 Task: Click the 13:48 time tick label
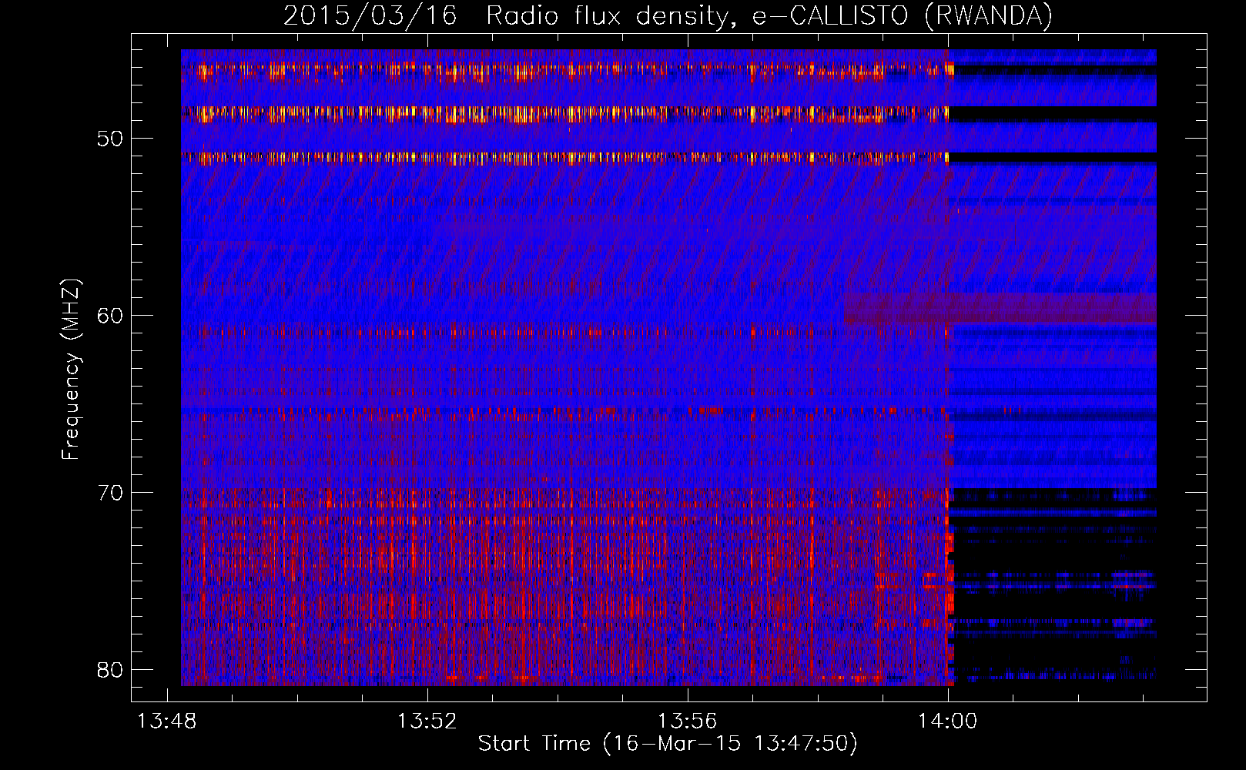click(x=167, y=721)
